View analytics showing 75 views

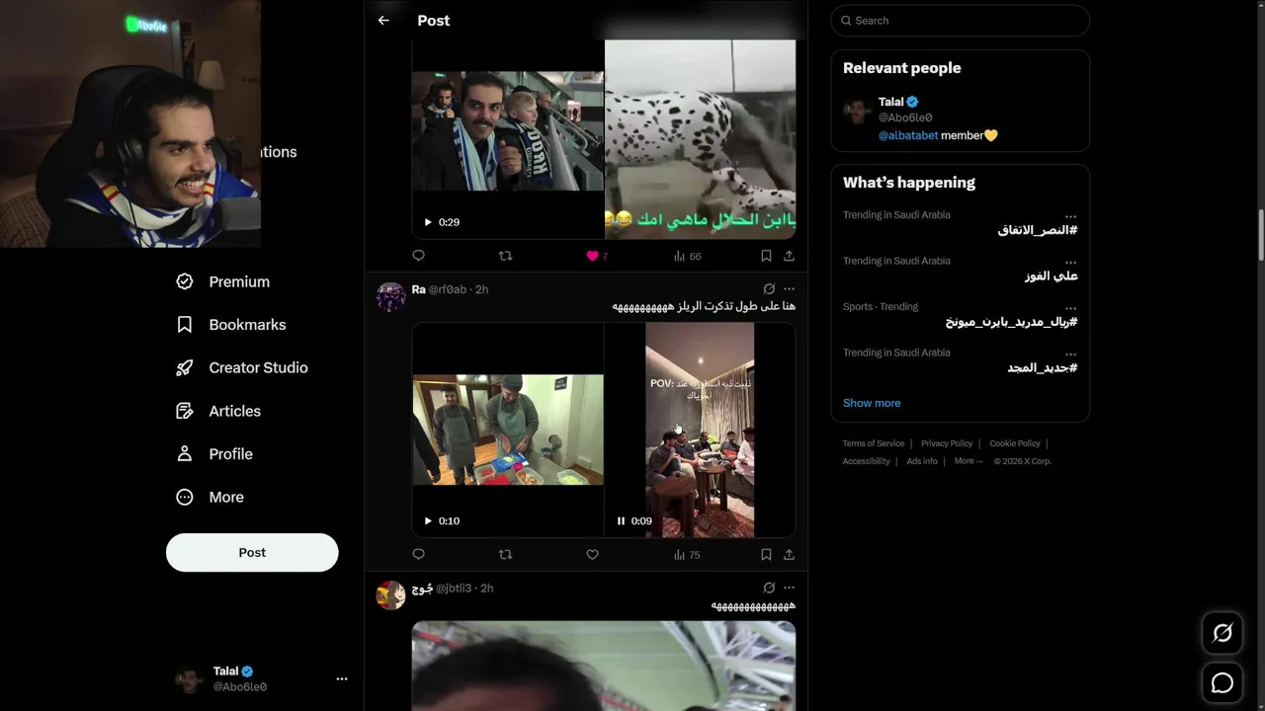coord(687,555)
